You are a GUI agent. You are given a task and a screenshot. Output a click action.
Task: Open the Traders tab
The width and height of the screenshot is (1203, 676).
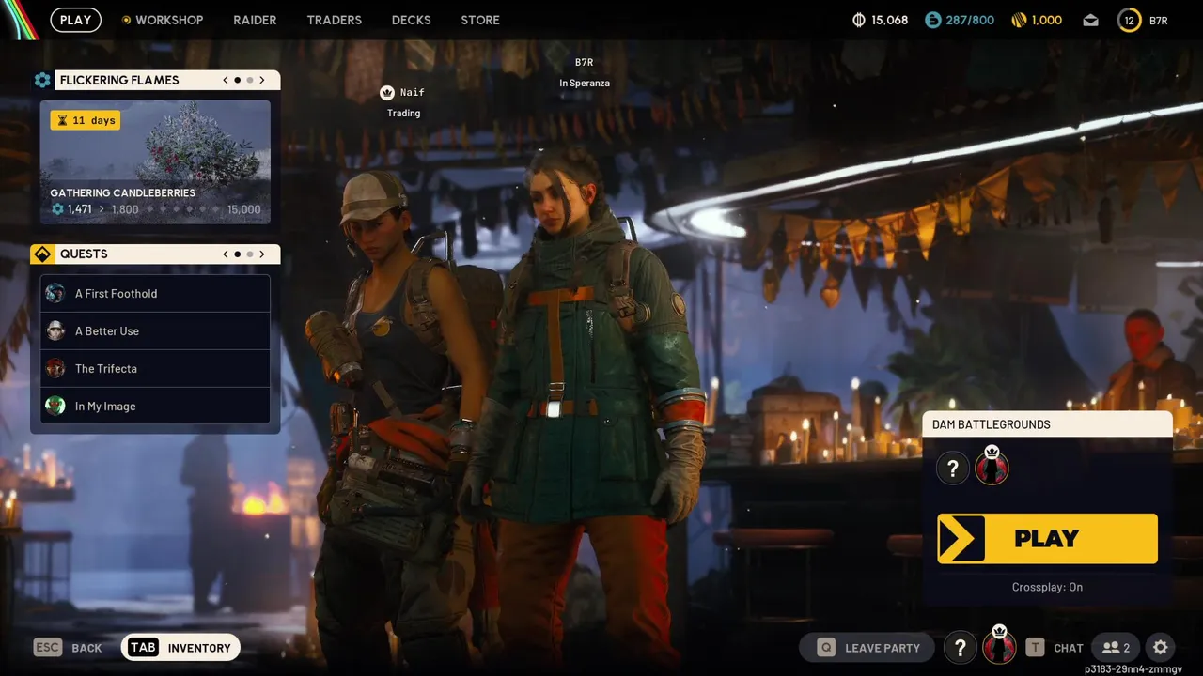coord(334,20)
